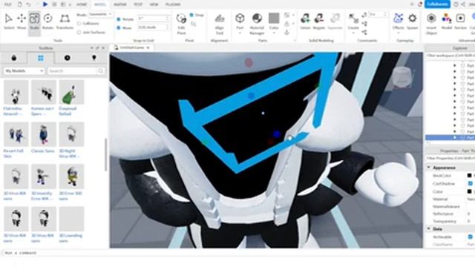Click the Model icon in Advanced group

pos(447,22)
